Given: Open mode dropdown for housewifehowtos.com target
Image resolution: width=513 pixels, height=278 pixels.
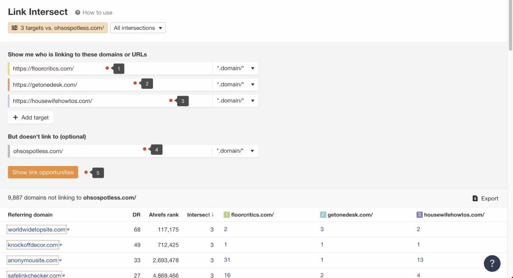Looking at the screenshot, I should tap(235, 101).
